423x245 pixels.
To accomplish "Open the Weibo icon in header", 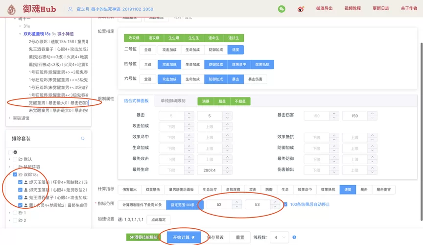I will (301, 9).
